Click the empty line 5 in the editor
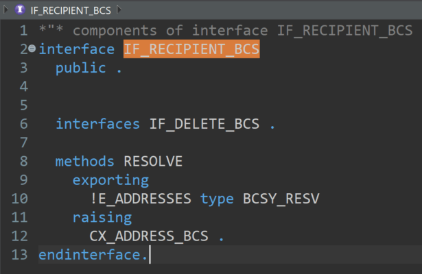The height and width of the screenshot is (274, 422). pos(206,105)
